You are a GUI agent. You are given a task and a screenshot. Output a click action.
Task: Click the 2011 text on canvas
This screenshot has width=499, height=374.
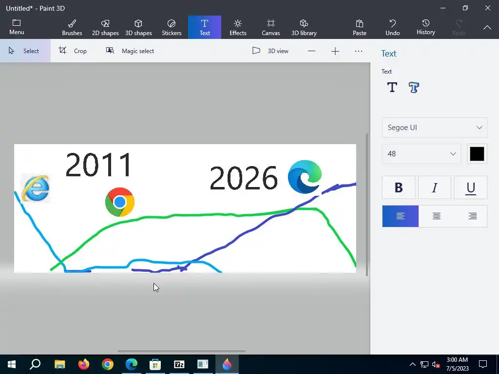(x=98, y=165)
